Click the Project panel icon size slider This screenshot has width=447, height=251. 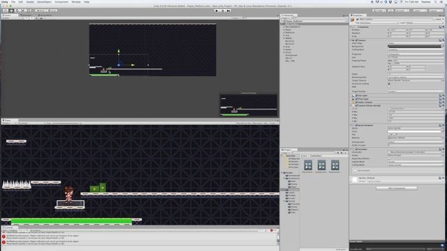pyautogui.click(x=341, y=250)
